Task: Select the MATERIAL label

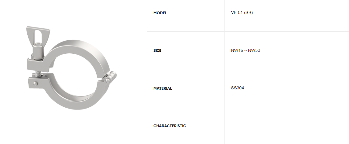Action: (x=163, y=88)
